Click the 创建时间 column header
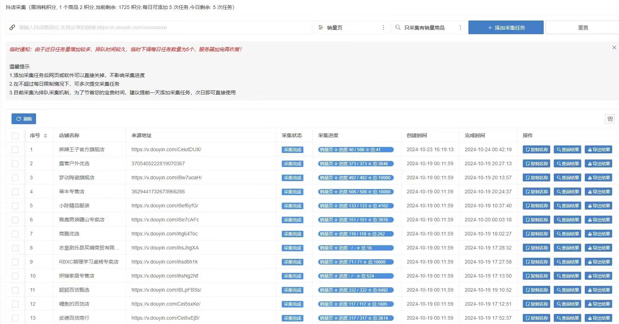The width and height of the screenshot is (619, 324). click(x=417, y=135)
